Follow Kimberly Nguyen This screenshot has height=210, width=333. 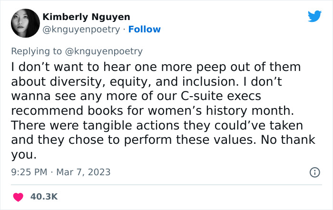pos(145,30)
